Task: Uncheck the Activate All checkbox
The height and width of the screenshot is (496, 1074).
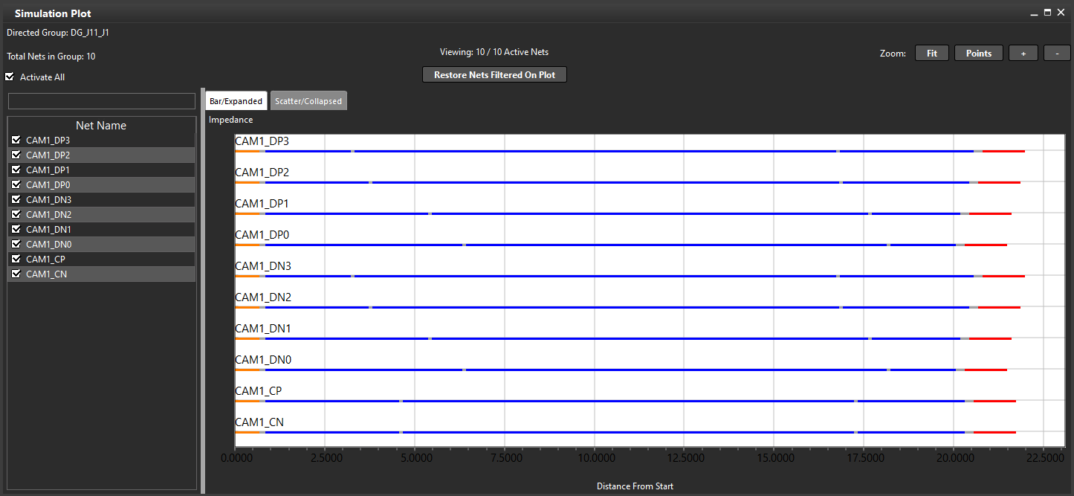Action: (10, 77)
